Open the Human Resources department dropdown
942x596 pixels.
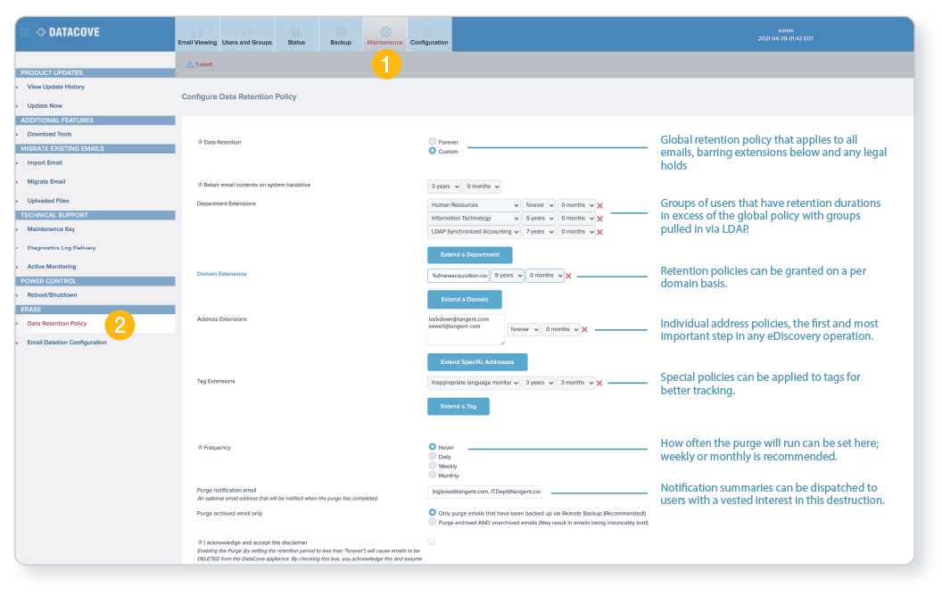[x=474, y=205]
